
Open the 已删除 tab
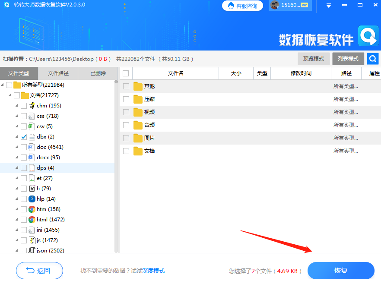click(x=97, y=73)
